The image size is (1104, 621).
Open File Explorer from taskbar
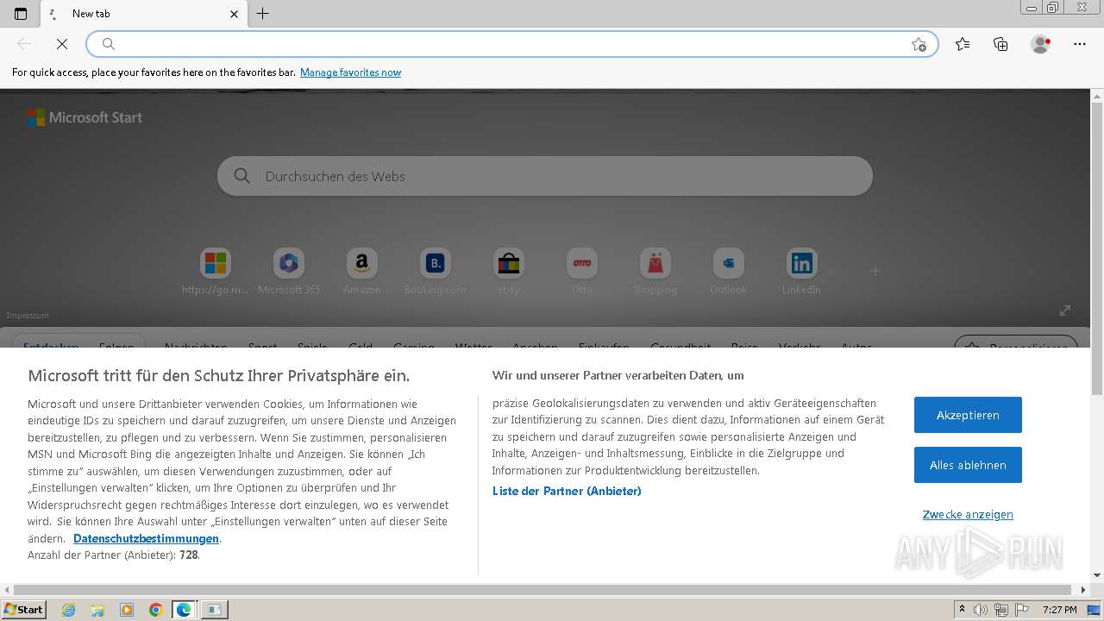point(97,610)
